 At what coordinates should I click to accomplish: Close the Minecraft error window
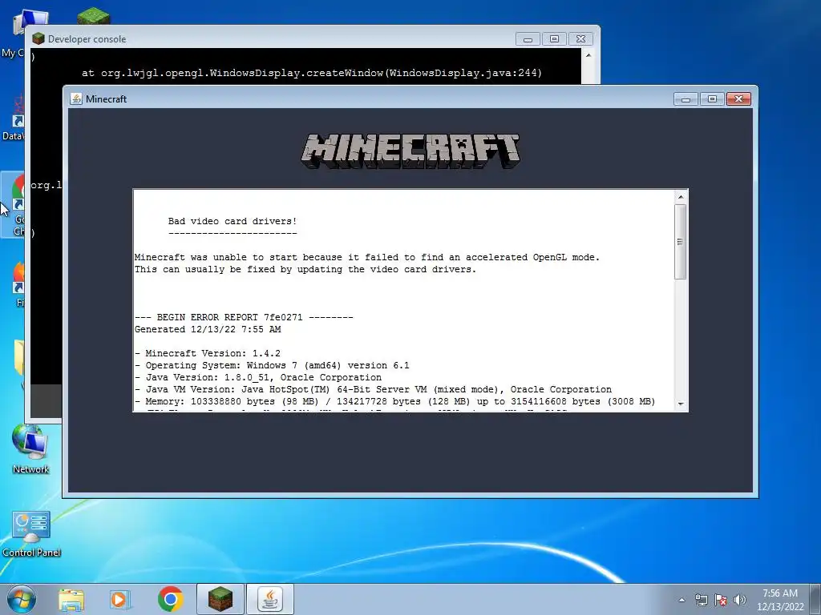(x=738, y=98)
